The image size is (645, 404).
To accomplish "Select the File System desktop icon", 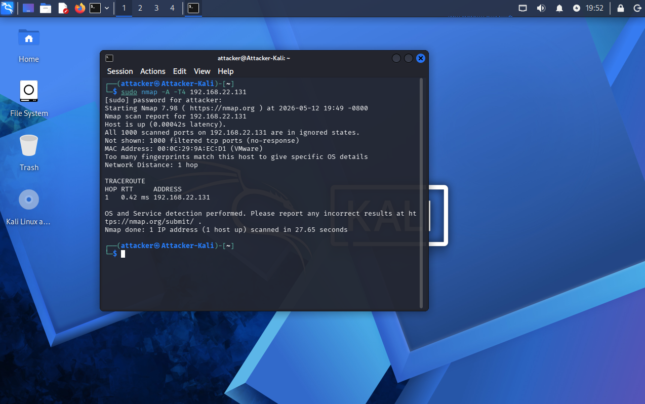I will pos(29,99).
